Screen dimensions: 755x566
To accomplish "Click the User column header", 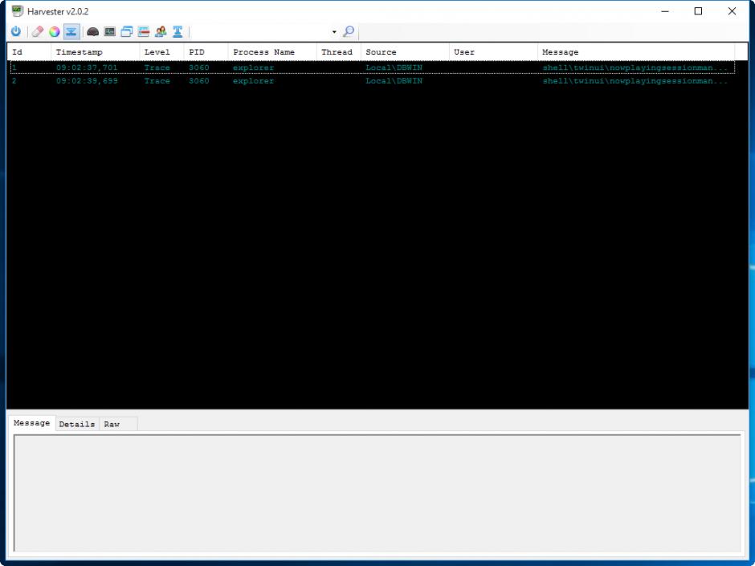I will click(x=493, y=52).
